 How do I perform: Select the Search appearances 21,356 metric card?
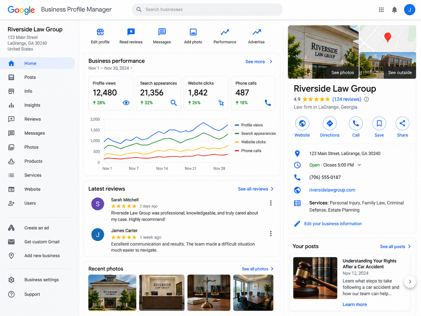158,93
